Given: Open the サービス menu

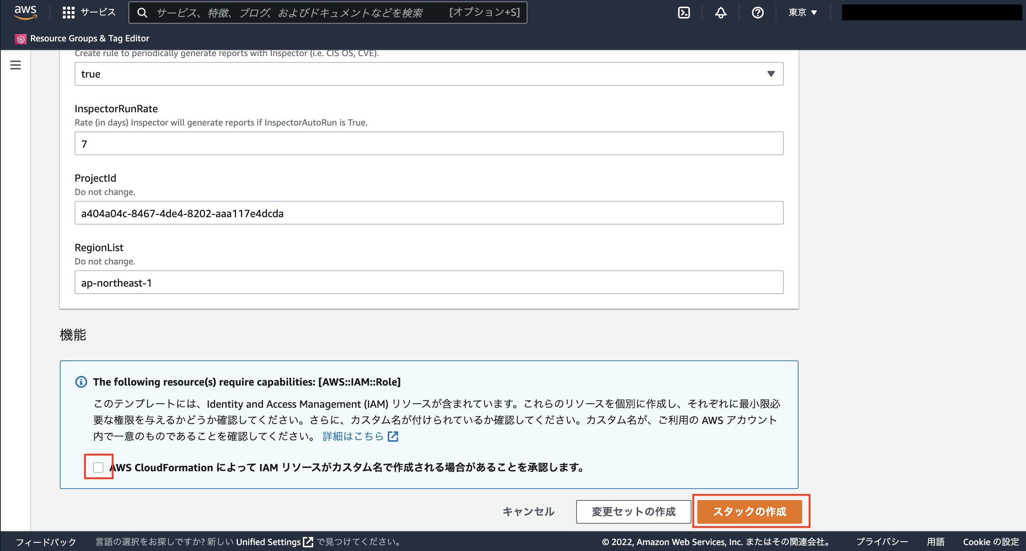Looking at the screenshot, I should point(88,12).
